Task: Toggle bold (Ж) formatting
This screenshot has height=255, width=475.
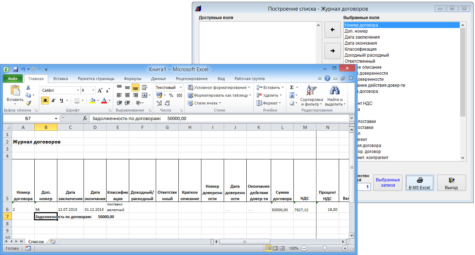Action: pos(45,100)
